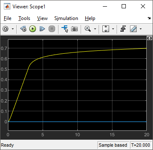The width and height of the screenshot is (153, 150).
Task: Open the Help menu
Action: coord(90,18)
